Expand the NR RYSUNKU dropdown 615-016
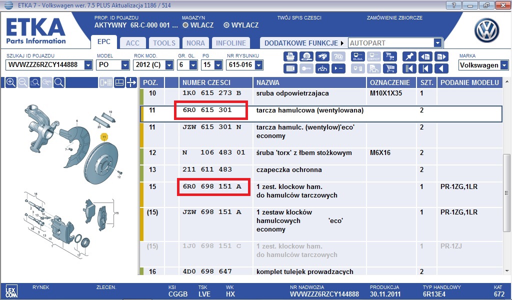 258,65
